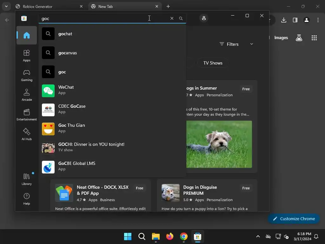Screen dimensions: 325x244
Task: Click the muted volume tray icon
Action: (286, 236)
